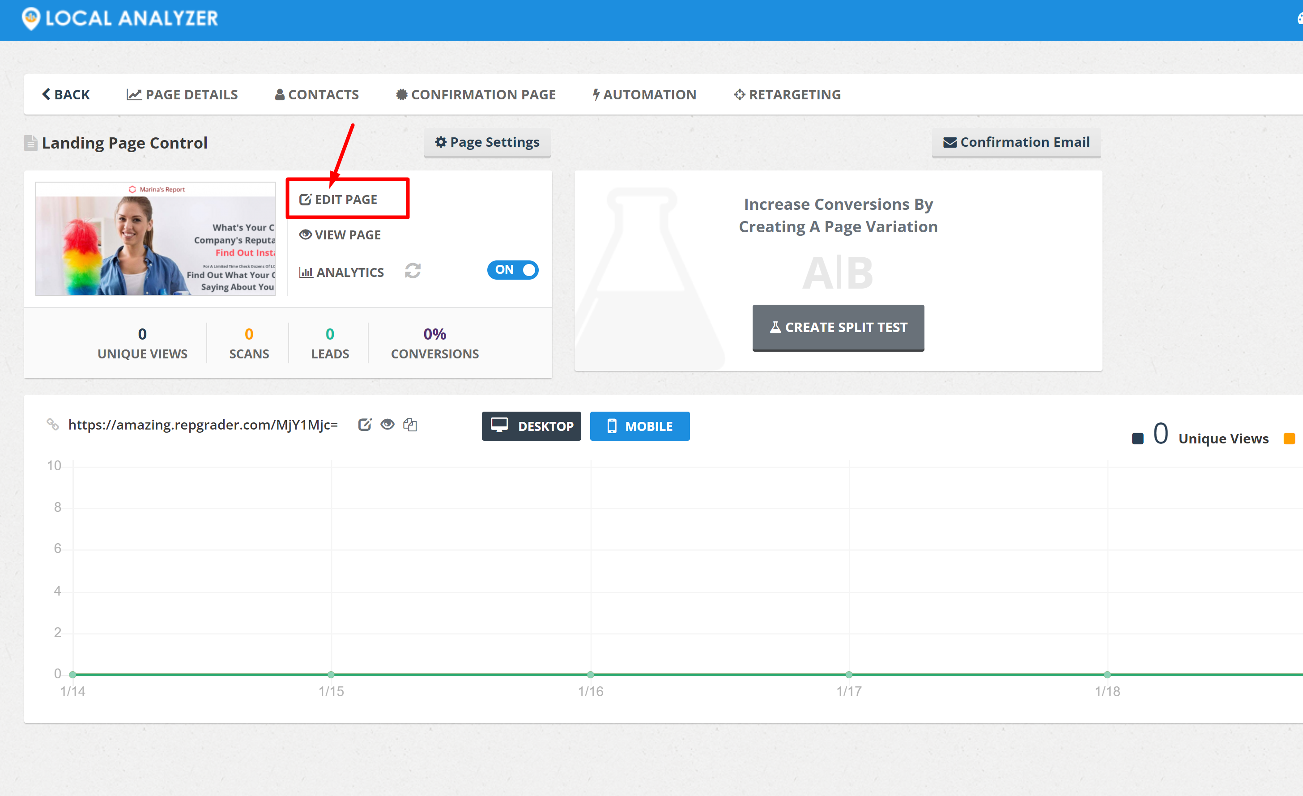Copy page URL with the copy icon

pyautogui.click(x=410, y=425)
